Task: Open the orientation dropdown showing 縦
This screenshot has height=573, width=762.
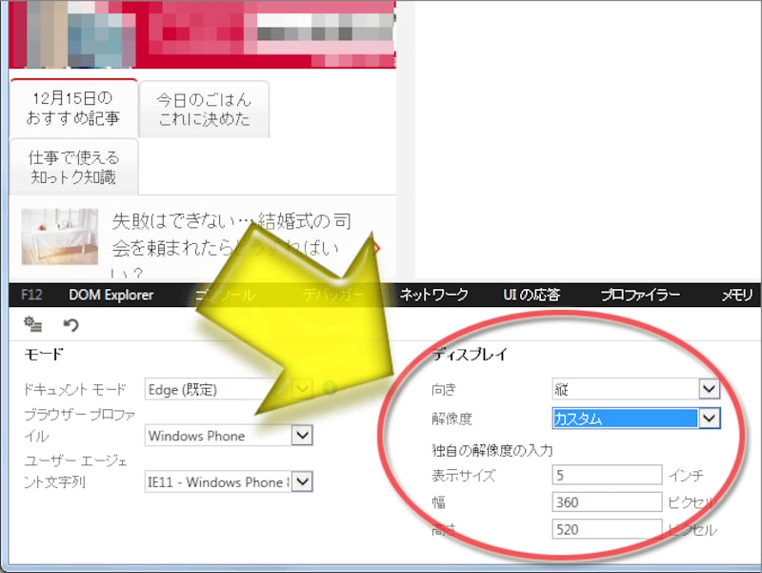Action: coord(635,389)
